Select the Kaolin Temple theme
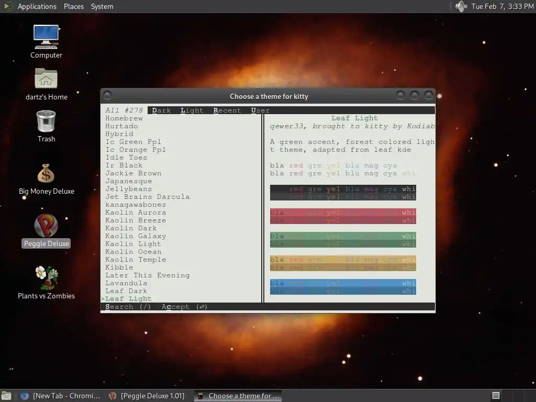The width and height of the screenshot is (536, 402). click(x=136, y=260)
